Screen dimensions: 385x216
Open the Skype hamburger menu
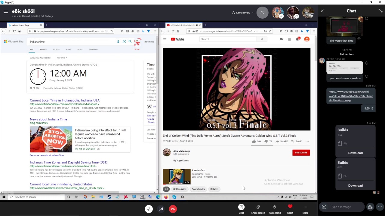(5, 12)
